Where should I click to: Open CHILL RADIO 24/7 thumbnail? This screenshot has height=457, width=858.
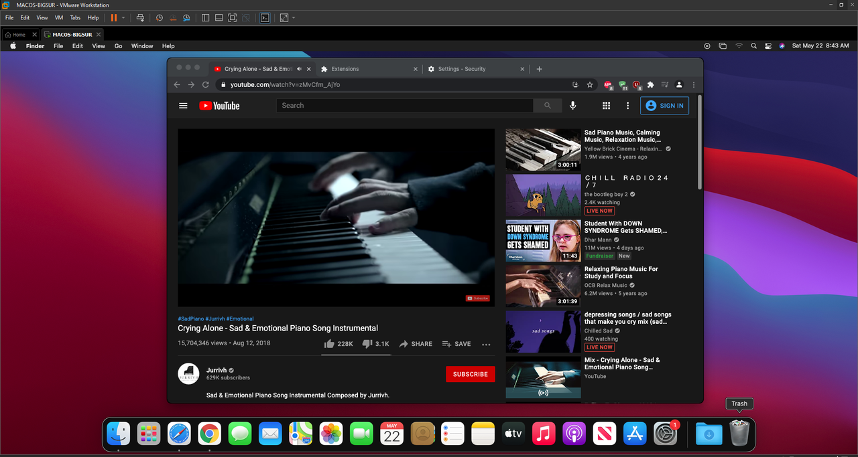[x=543, y=195]
